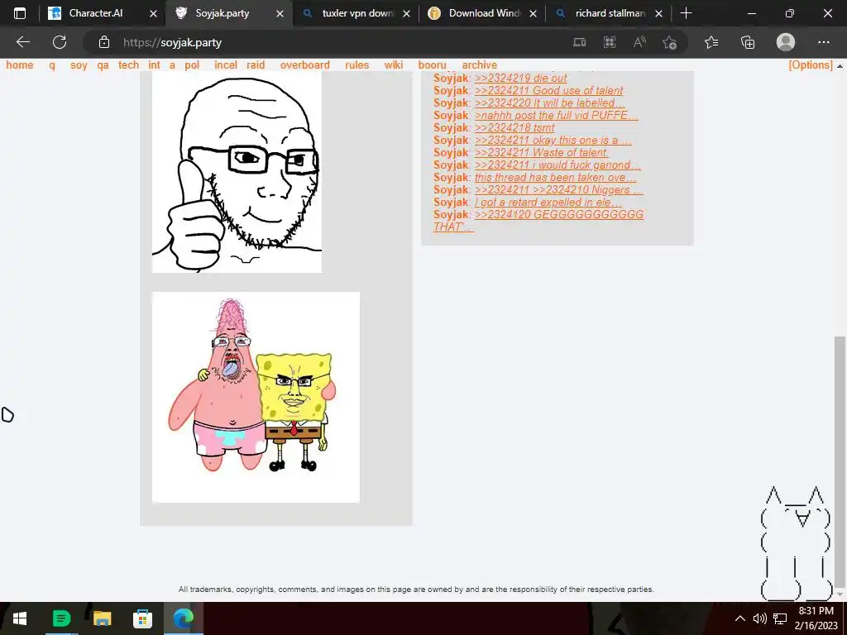Open the network status tray icon
The image size is (847, 635).
pos(779,618)
